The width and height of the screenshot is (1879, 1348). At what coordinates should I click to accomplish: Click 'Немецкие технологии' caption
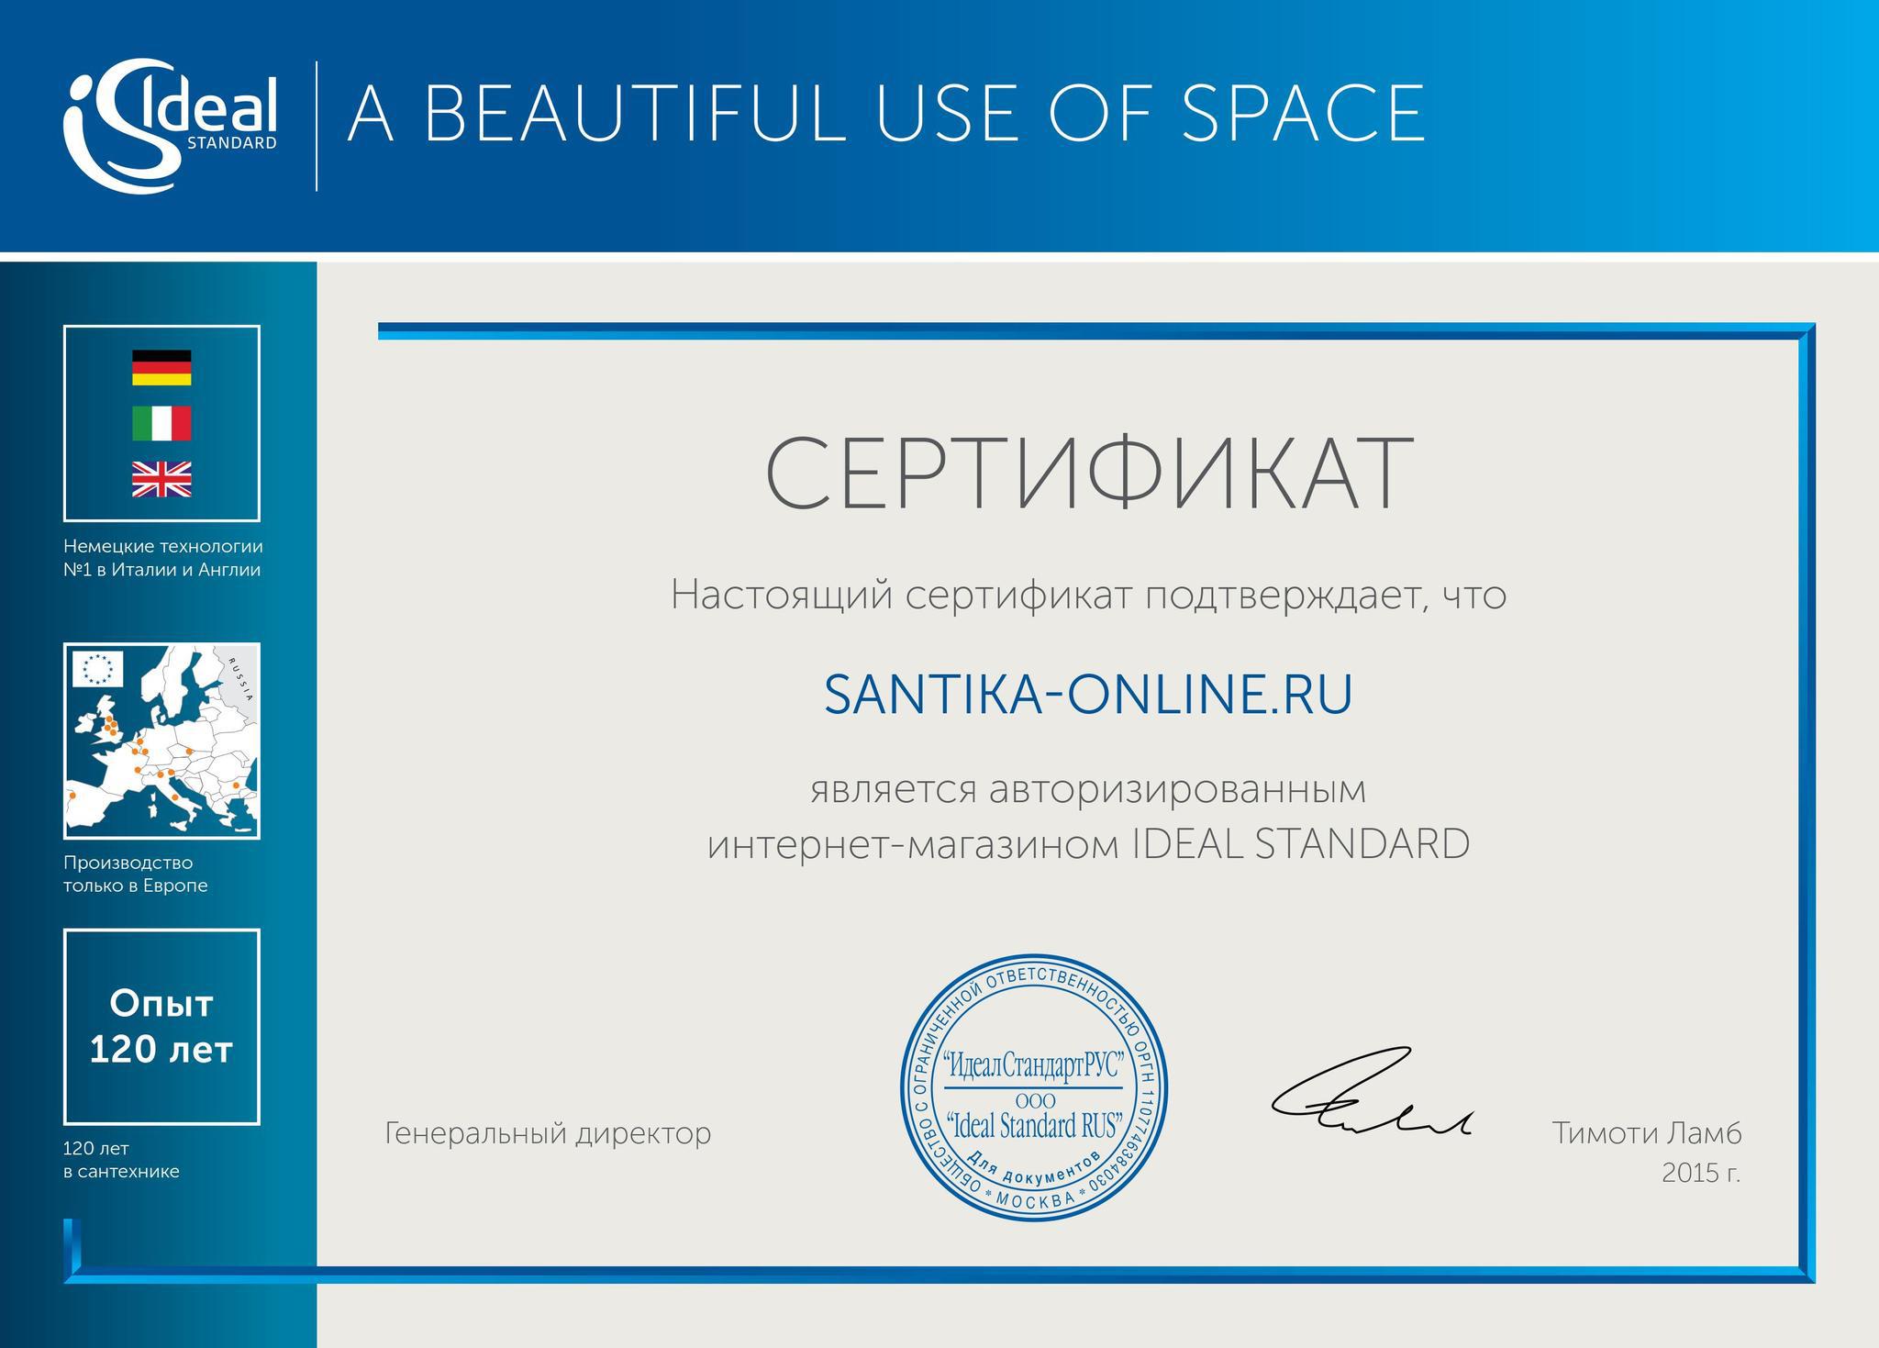163,547
